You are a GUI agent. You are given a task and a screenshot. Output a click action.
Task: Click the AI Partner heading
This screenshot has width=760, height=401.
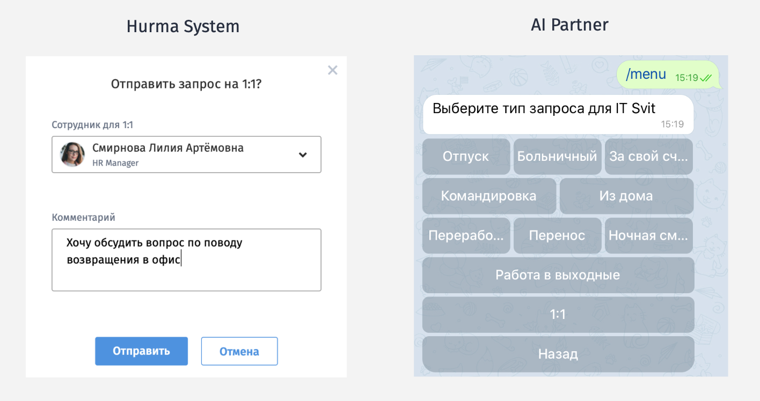pyautogui.click(x=569, y=25)
